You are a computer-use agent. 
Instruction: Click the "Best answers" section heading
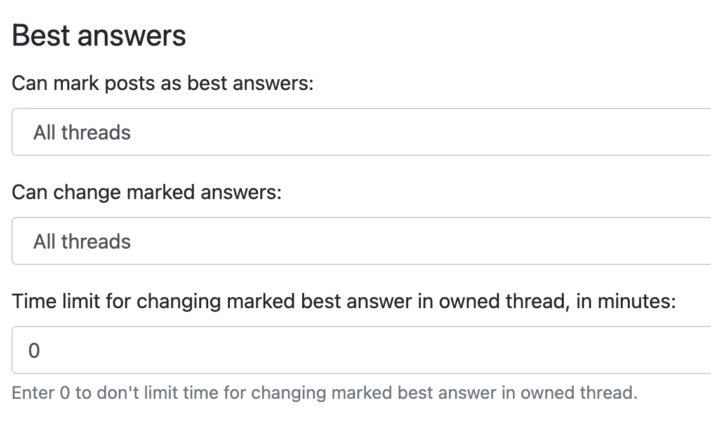pos(99,35)
